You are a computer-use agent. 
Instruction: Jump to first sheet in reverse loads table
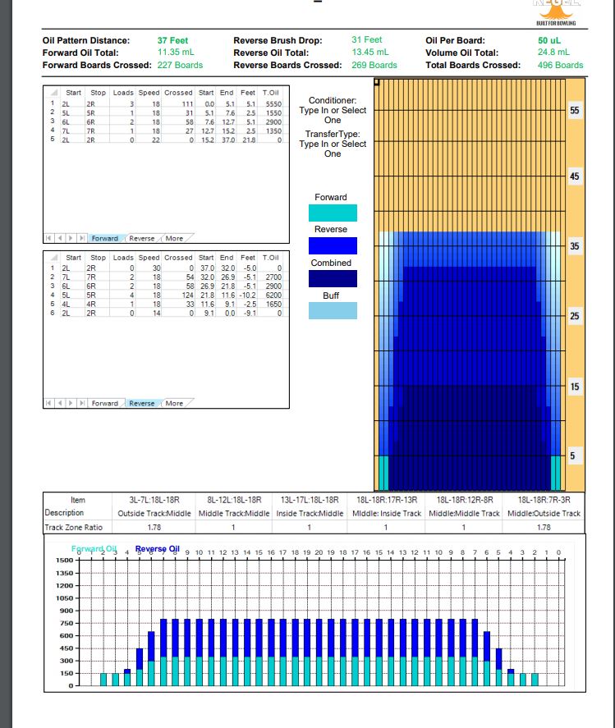pos(48,403)
